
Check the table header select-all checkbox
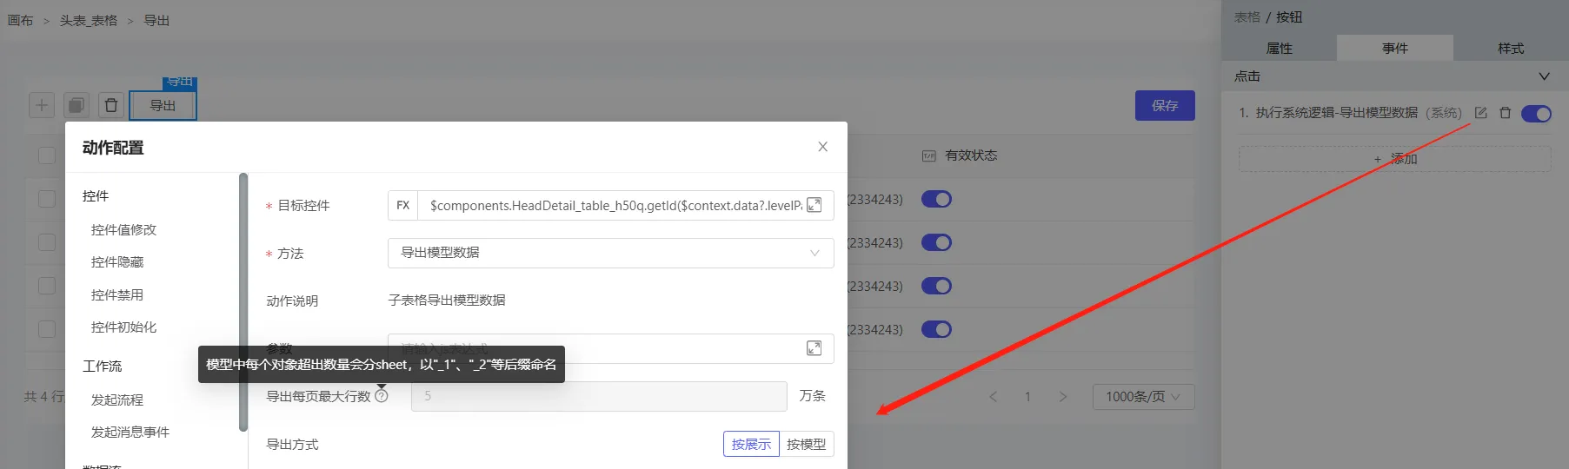coord(47,155)
